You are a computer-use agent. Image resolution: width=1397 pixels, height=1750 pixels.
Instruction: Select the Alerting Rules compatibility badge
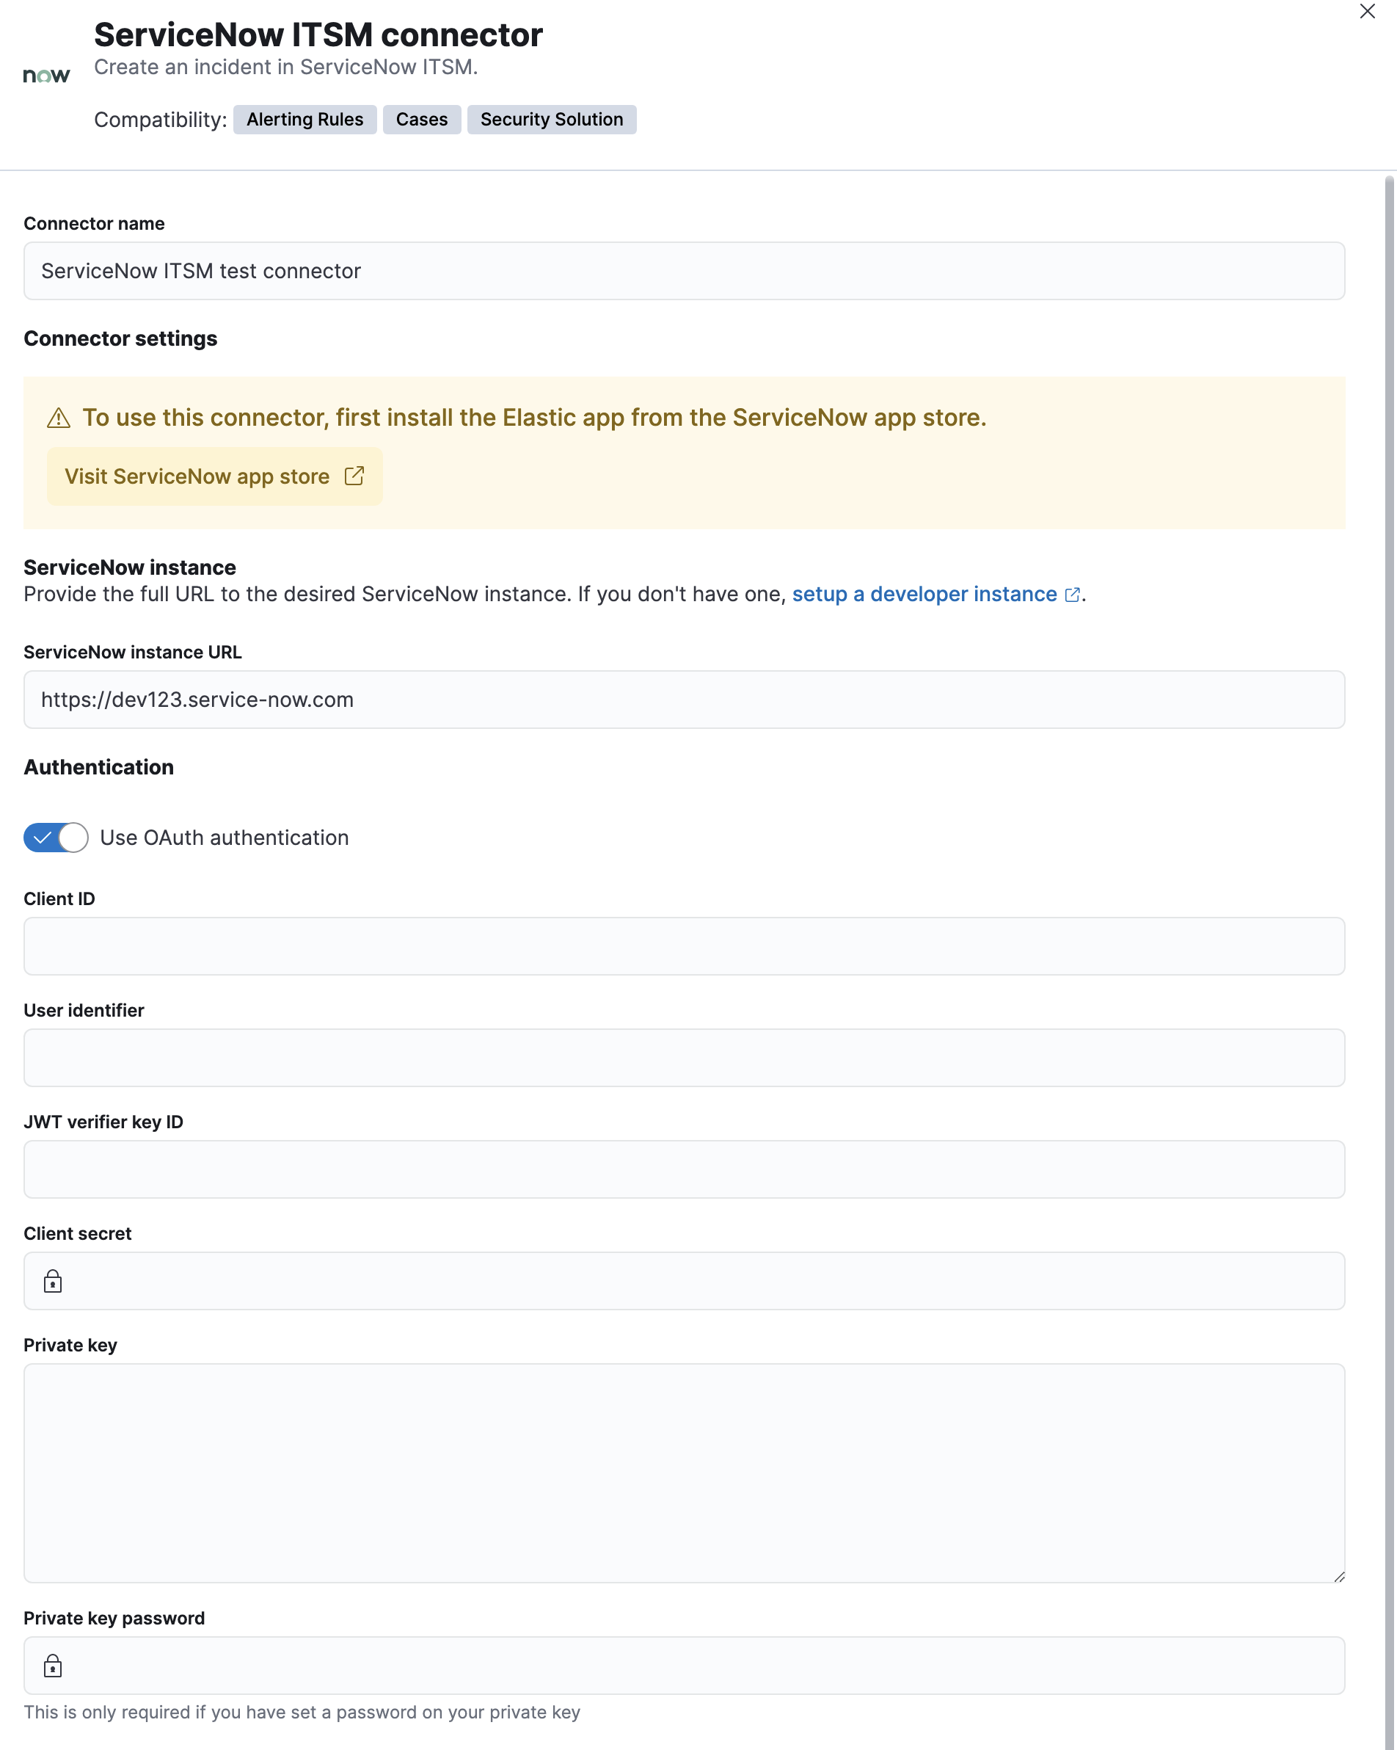(305, 120)
